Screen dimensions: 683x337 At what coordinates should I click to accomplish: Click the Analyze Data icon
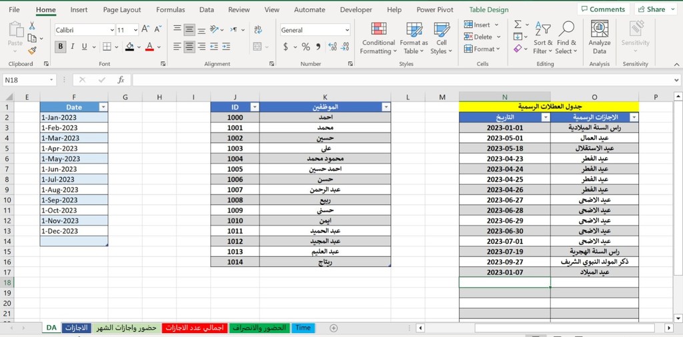pos(600,38)
